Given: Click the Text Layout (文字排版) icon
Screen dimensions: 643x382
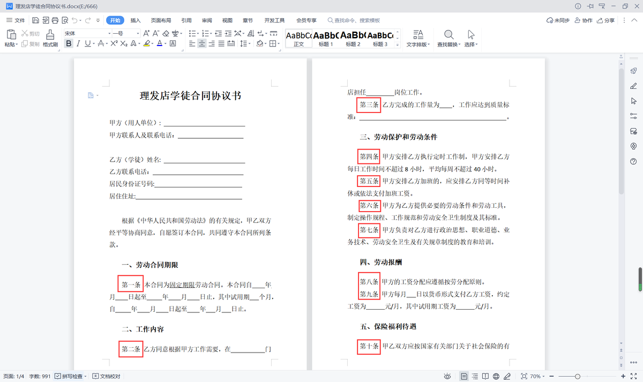Looking at the screenshot, I should pos(418,34).
